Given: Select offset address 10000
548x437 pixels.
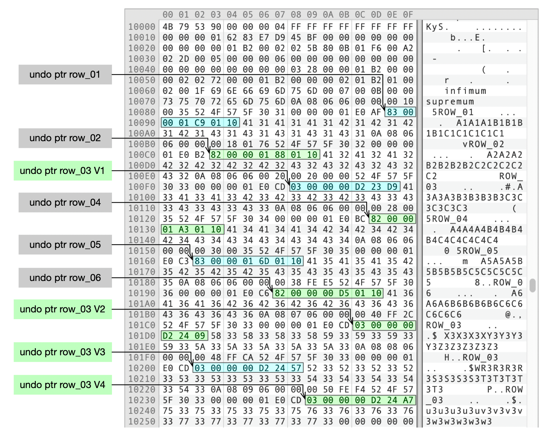Looking at the screenshot, I should 142,27.
